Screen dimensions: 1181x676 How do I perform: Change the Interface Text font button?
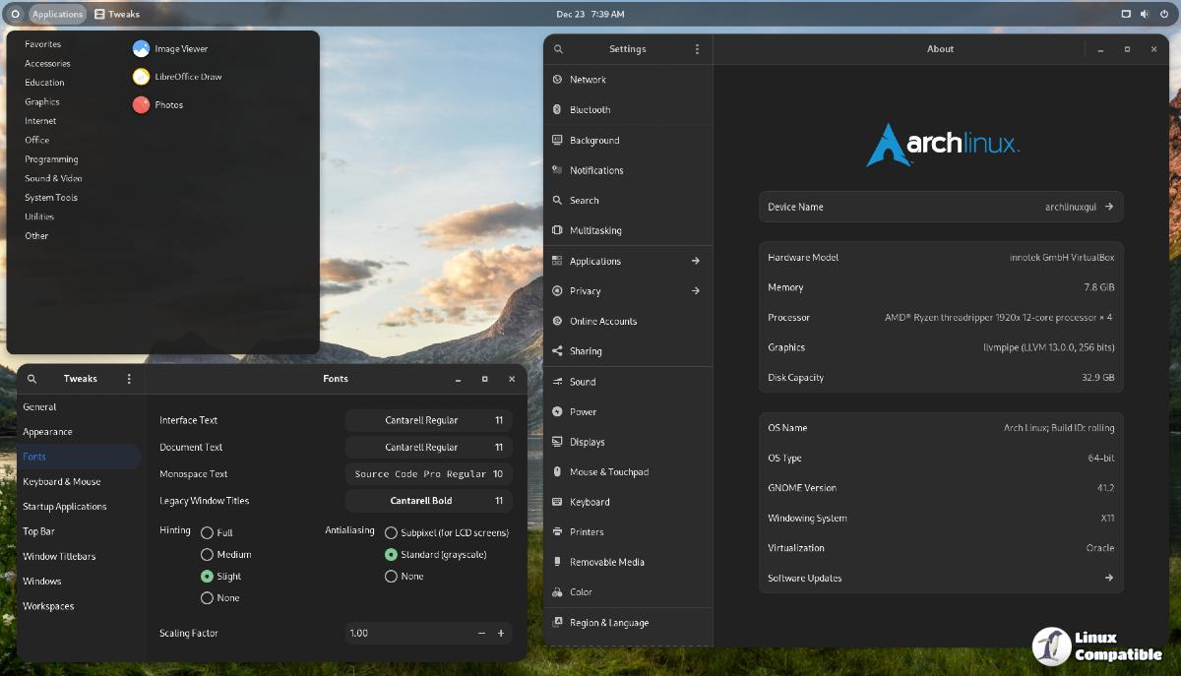pos(428,420)
